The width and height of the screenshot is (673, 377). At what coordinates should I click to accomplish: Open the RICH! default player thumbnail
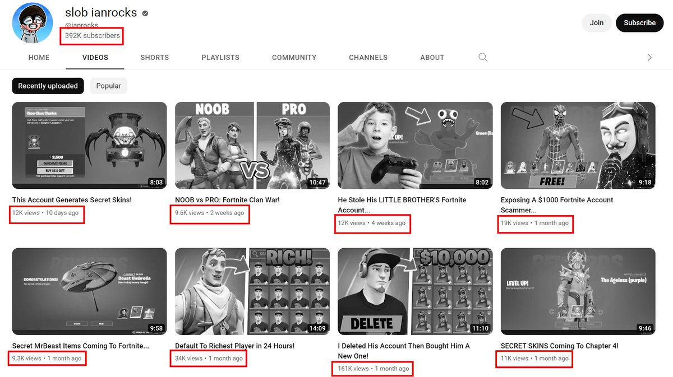point(252,291)
